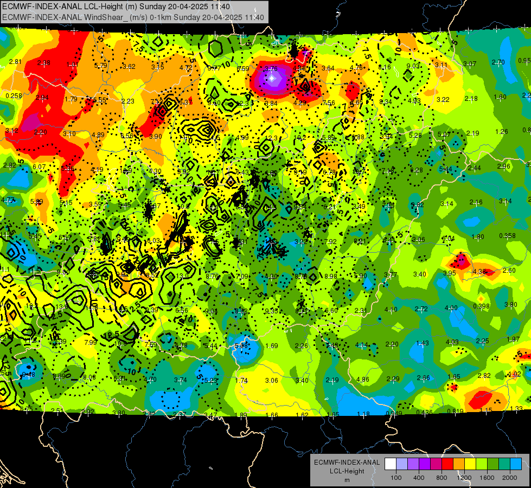Click the map value 0.436
The image size is (531, 488).
tap(424, 412)
